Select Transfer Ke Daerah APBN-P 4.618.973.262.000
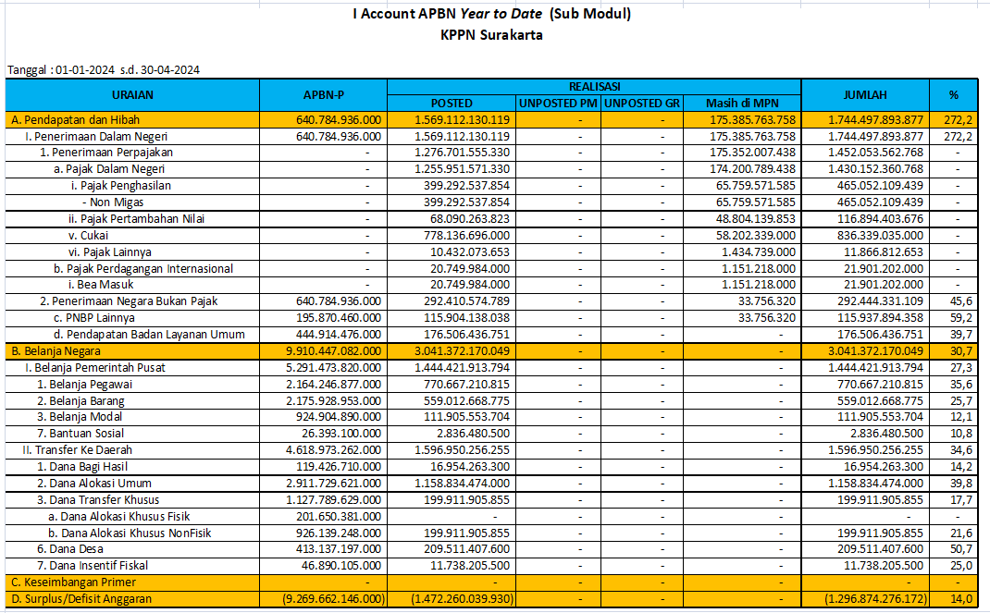 [333, 450]
